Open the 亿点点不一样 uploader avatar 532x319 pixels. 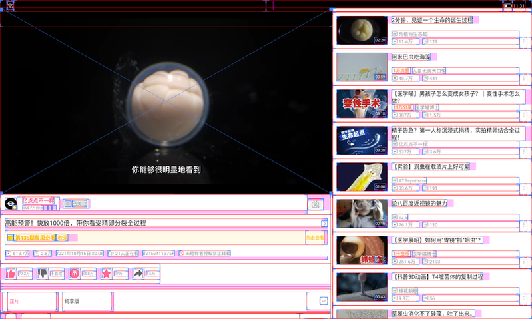point(11,204)
